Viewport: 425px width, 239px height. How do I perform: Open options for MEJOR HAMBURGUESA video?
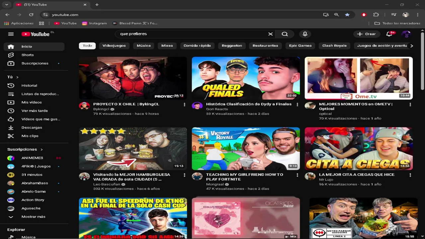coord(184,175)
